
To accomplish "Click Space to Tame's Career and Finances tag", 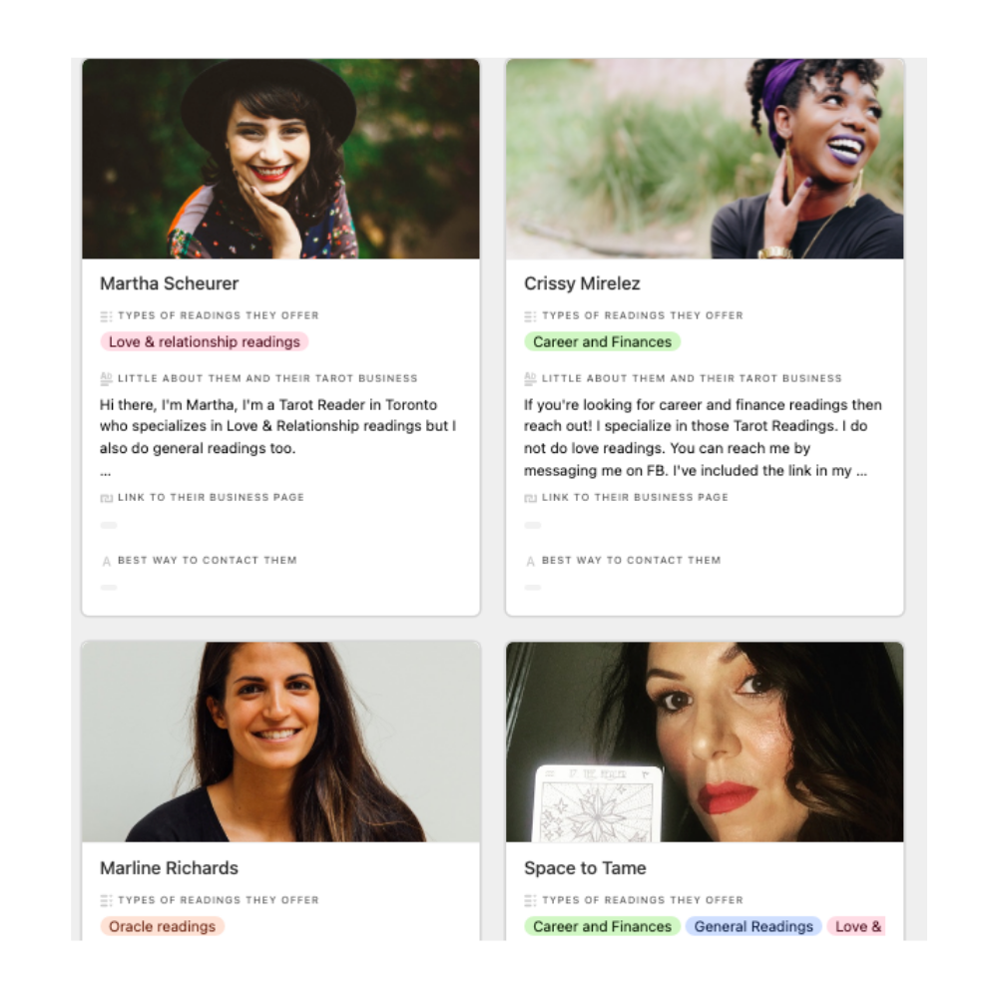I will click(x=602, y=926).
